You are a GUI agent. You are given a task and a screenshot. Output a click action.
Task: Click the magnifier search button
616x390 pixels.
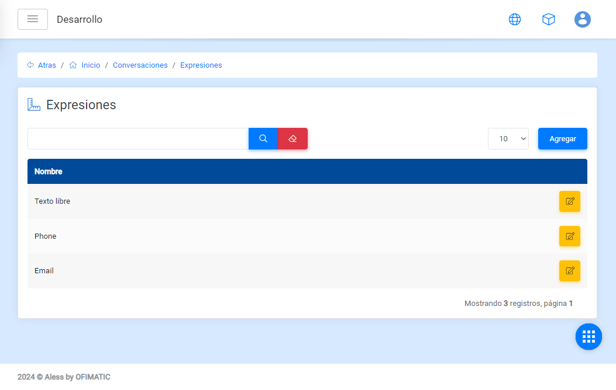click(263, 138)
